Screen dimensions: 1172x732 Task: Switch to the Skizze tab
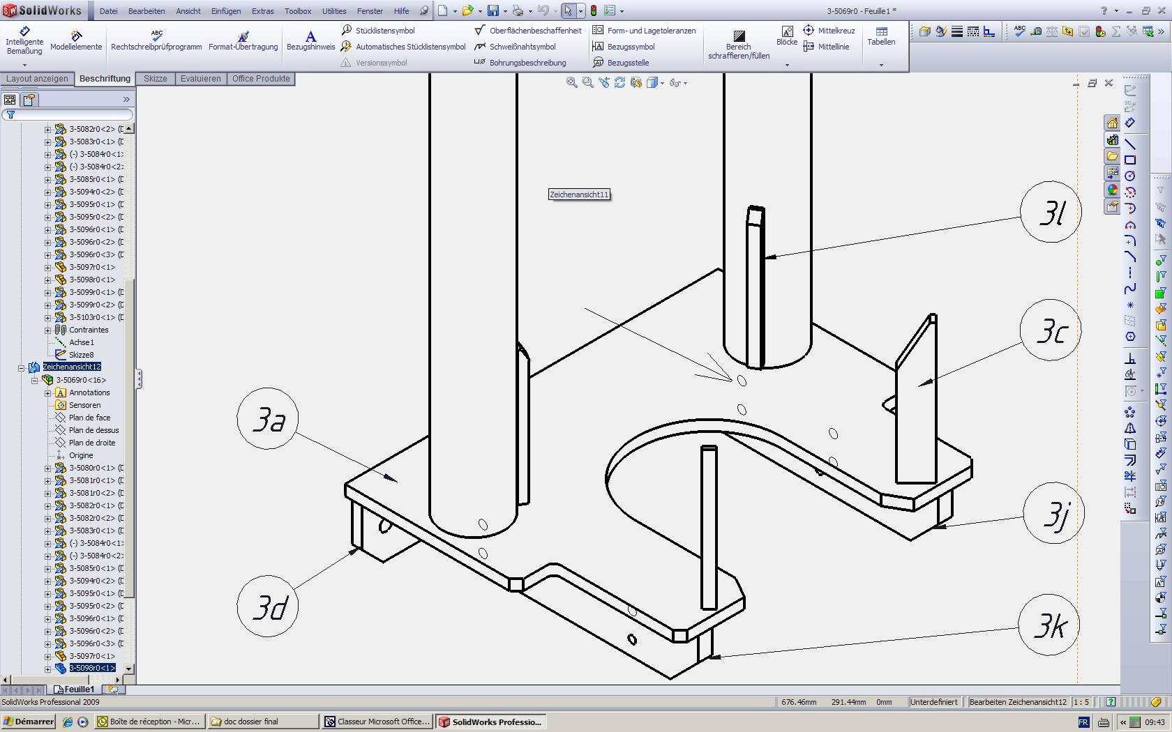pyautogui.click(x=155, y=79)
